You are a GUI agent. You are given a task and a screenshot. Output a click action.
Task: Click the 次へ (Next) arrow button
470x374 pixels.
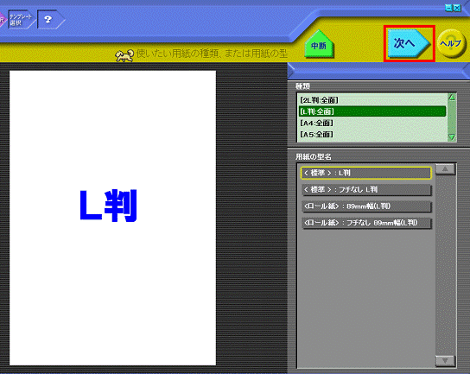pyautogui.click(x=409, y=43)
